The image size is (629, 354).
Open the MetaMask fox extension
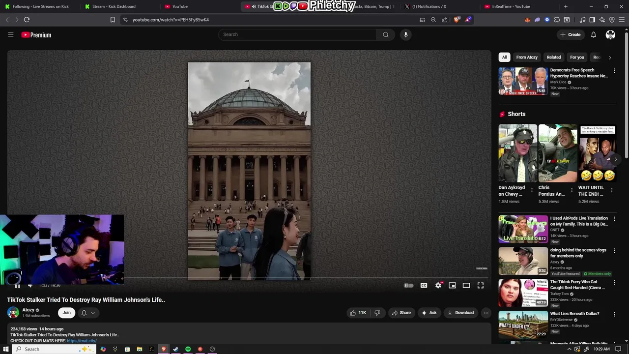527,20
